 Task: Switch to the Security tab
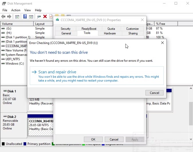coord(66,29)
